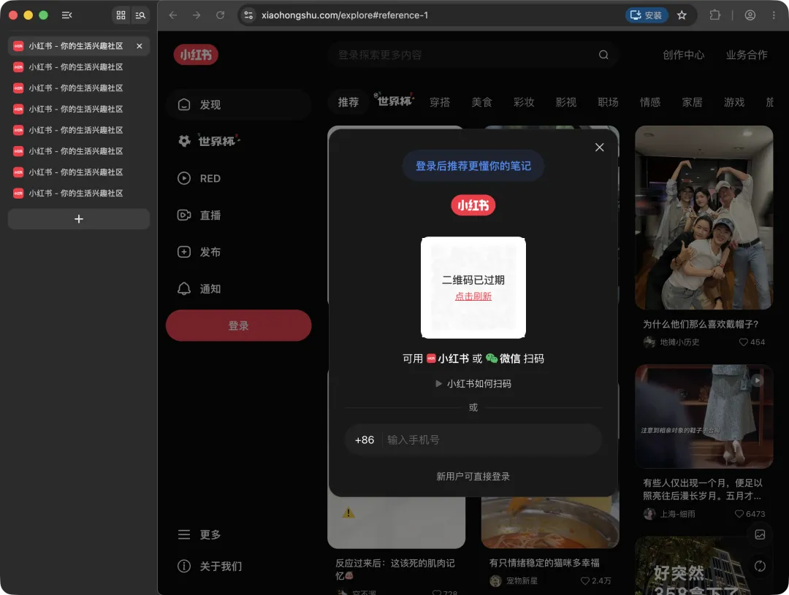
Task: Select the 影视 category tab
Action: tap(566, 102)
